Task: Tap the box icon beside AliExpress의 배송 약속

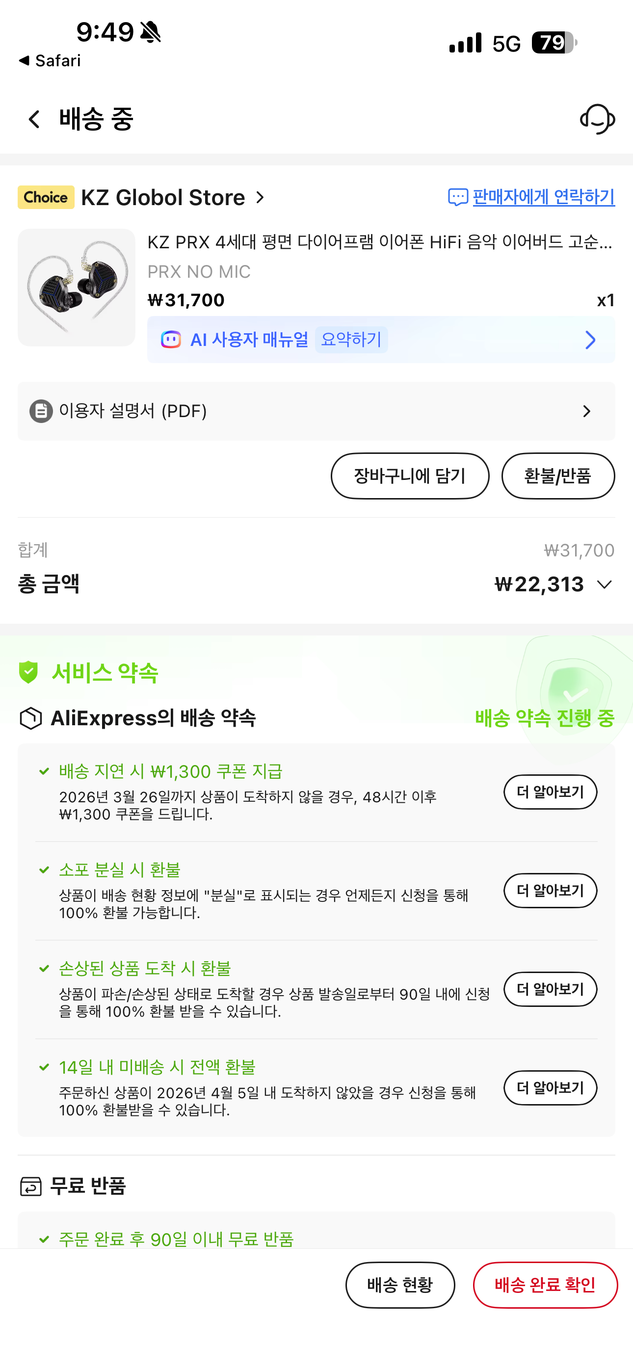Action: pos(30,718)
